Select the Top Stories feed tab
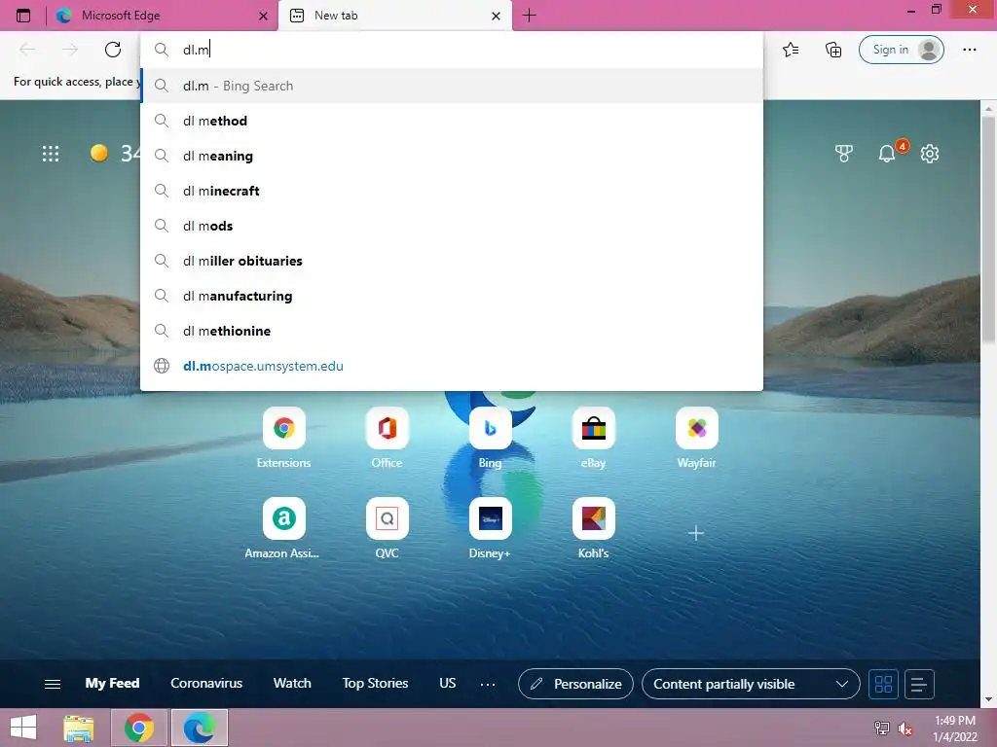 click(x=375, y=684)
